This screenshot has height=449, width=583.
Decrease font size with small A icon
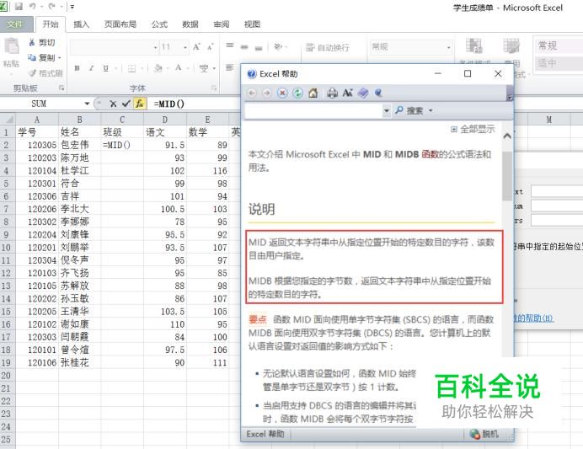click(x=210, y=47)
